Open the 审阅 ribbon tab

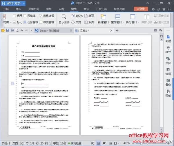coord(61,9)
